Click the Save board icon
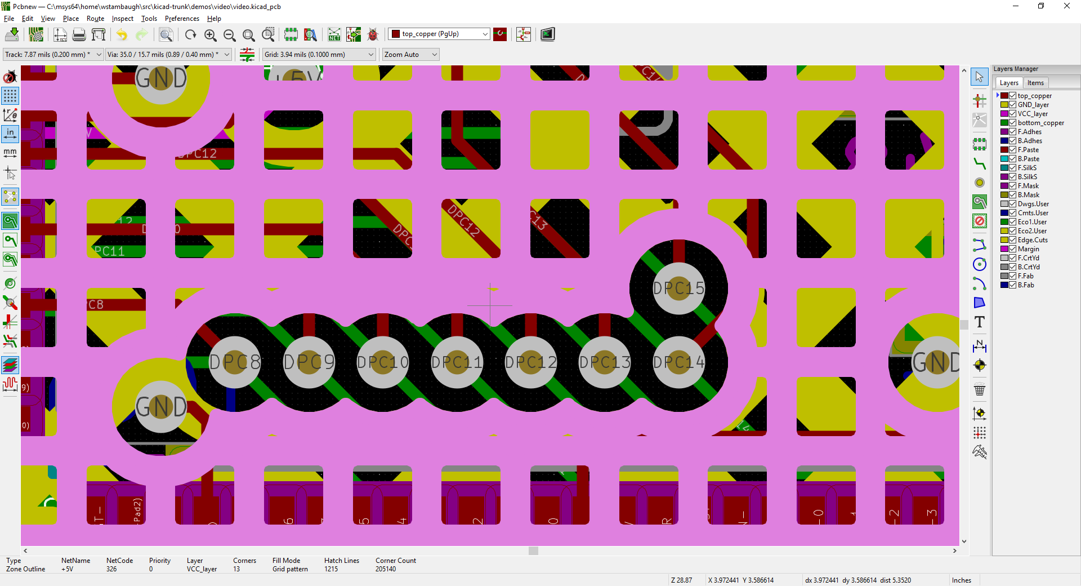Viewport: 1081px width, 586px height. coord(12,35)
